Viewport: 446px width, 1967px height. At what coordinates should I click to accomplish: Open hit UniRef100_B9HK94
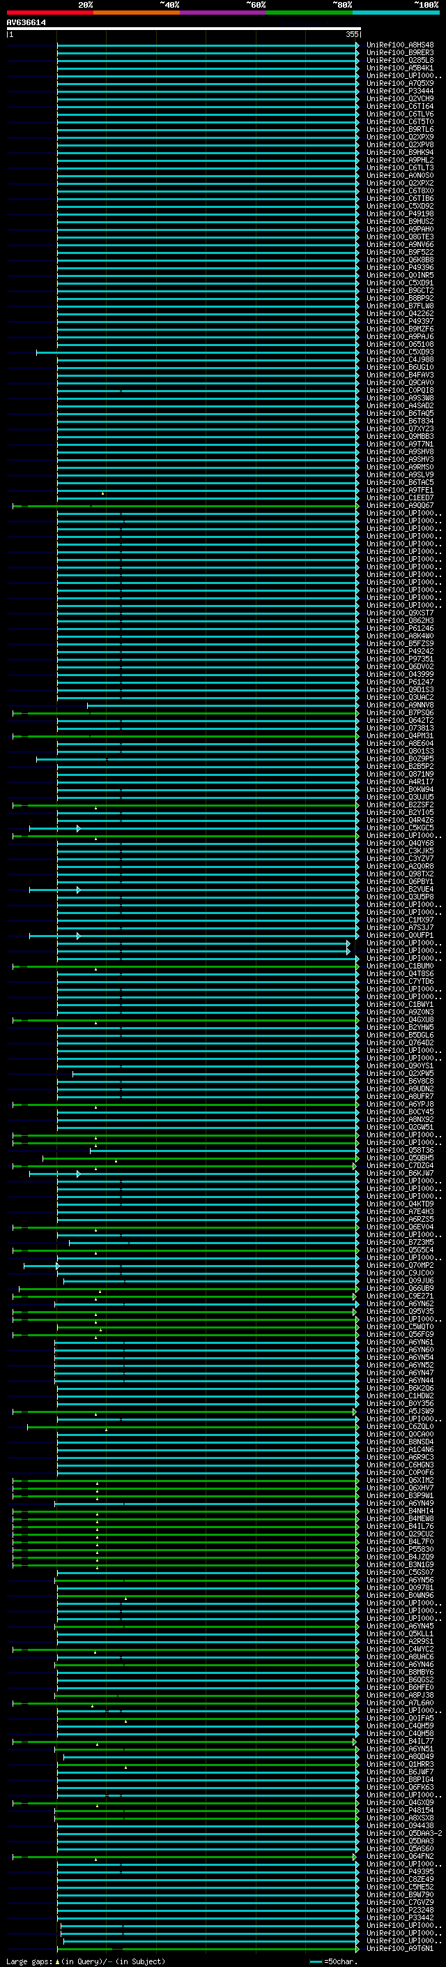[399, 152]
